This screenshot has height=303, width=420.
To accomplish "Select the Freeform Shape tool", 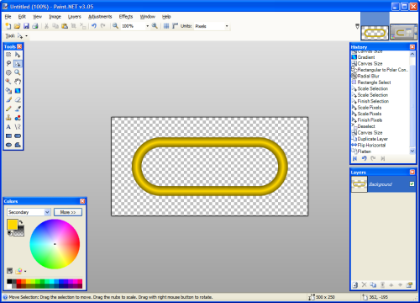I will pos(18,145).
